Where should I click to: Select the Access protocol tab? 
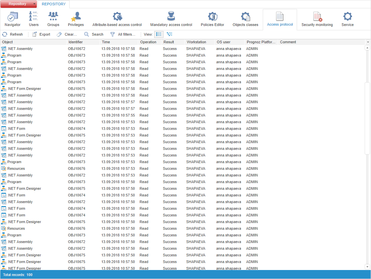pyautogui.click(x=280, y=19)
